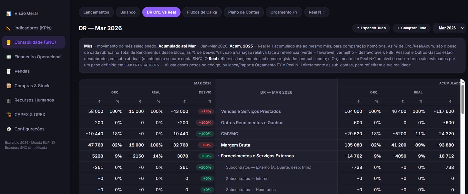Collapse the Fornecimentos e Serviços Externos row

(x=219, y=156)
